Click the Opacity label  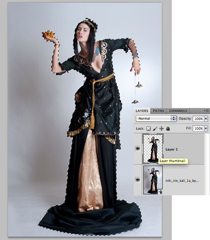click(185, 119)
